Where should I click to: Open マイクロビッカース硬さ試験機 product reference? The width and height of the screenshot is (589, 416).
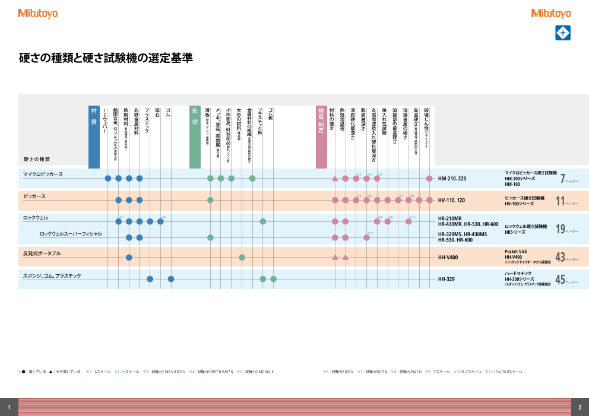coord(530,173)
